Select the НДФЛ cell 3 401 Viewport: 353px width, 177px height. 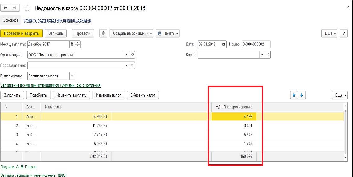(x=234, y=126)
